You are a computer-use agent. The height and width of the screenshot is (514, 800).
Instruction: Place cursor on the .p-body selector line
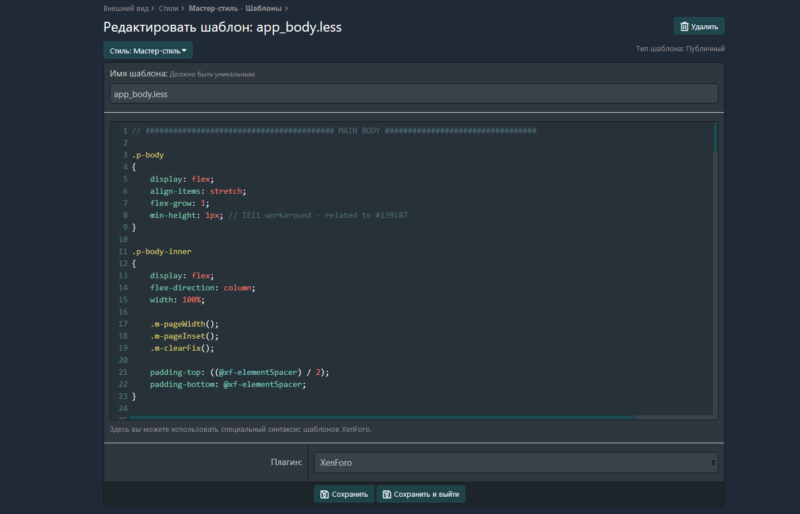pos(148,155)
